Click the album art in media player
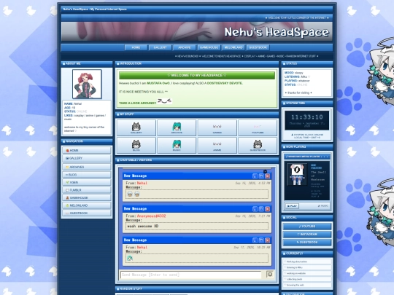The width and height of the screenshot is (394, 295). coord(297,174)
